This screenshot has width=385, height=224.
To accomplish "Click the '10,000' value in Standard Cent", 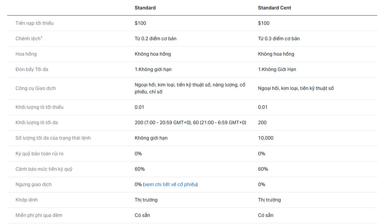I will (266, 138).
